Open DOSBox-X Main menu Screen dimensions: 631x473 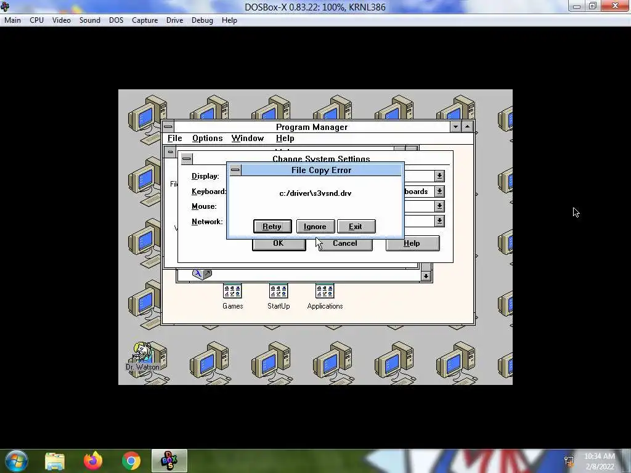tap(12, 20)
